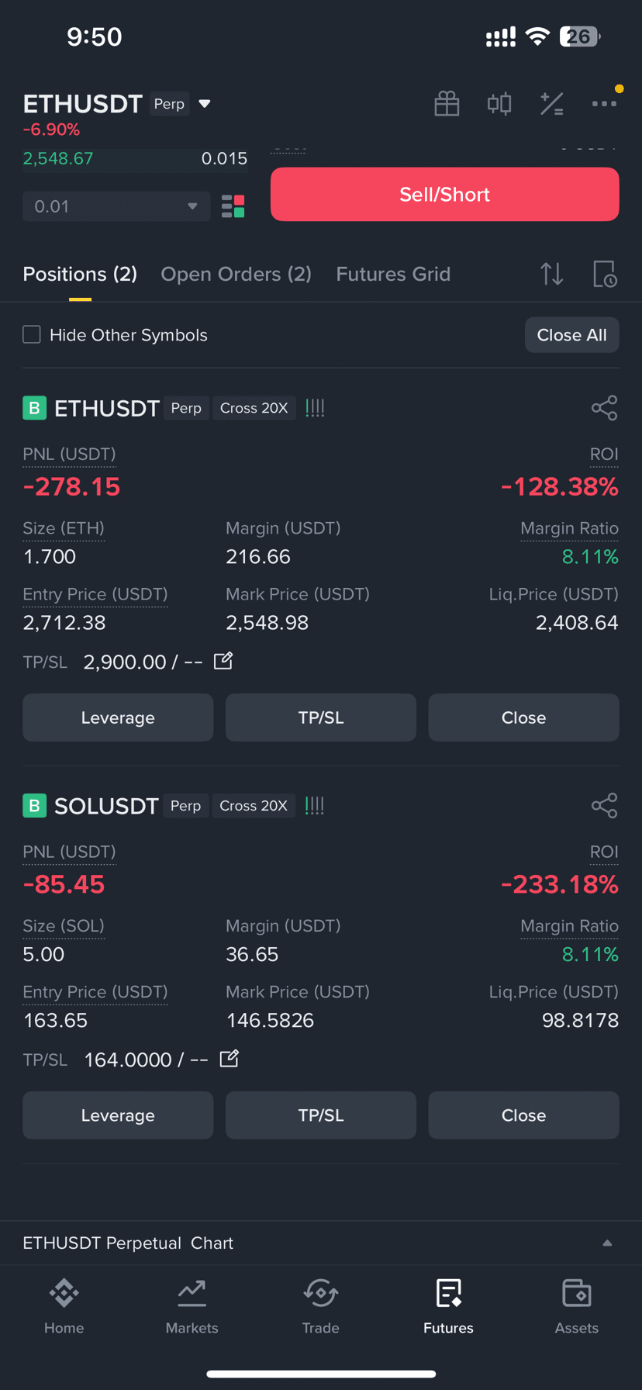The image size is (642, 1390).
Task: Check the Hide Other Symbols checkbox
Action: point(32,334)
